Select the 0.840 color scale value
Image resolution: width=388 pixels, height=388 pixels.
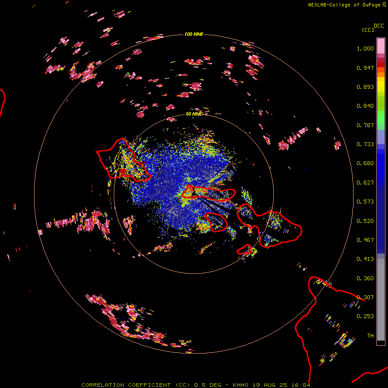coord(365,106)
